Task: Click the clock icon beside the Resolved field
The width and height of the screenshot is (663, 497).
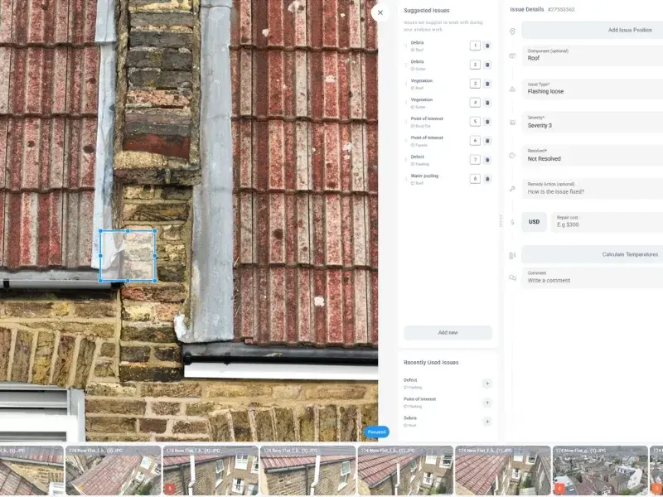Action: (x=512, y=156)
